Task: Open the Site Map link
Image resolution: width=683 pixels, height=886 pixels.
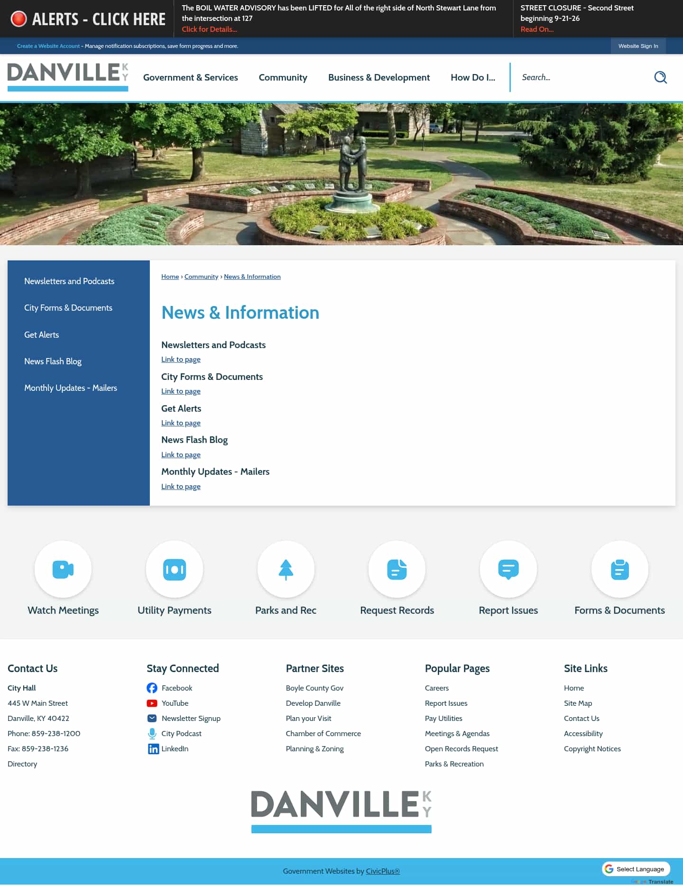Action: point(578,703)
